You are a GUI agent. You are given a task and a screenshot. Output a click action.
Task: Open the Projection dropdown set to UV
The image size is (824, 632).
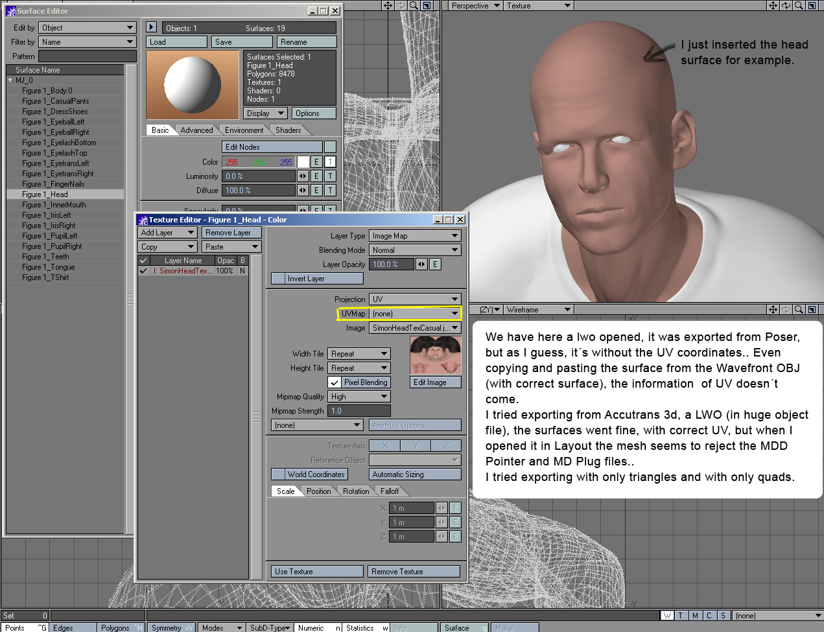coord(415,299)
